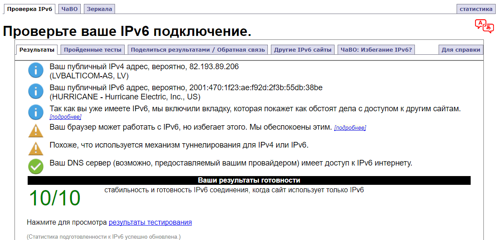Open 'Поделиться результатами / Обратная связь' tab

[x=198, y=49]
